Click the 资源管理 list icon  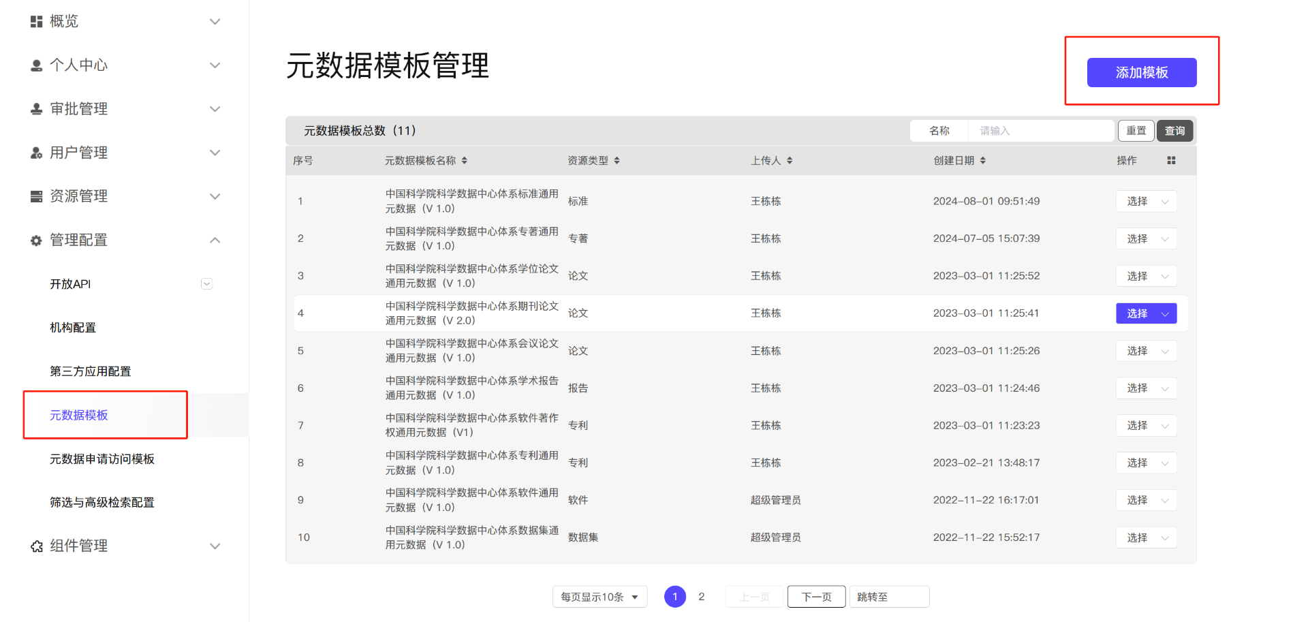pyautogui.click(x=37, y=196)
